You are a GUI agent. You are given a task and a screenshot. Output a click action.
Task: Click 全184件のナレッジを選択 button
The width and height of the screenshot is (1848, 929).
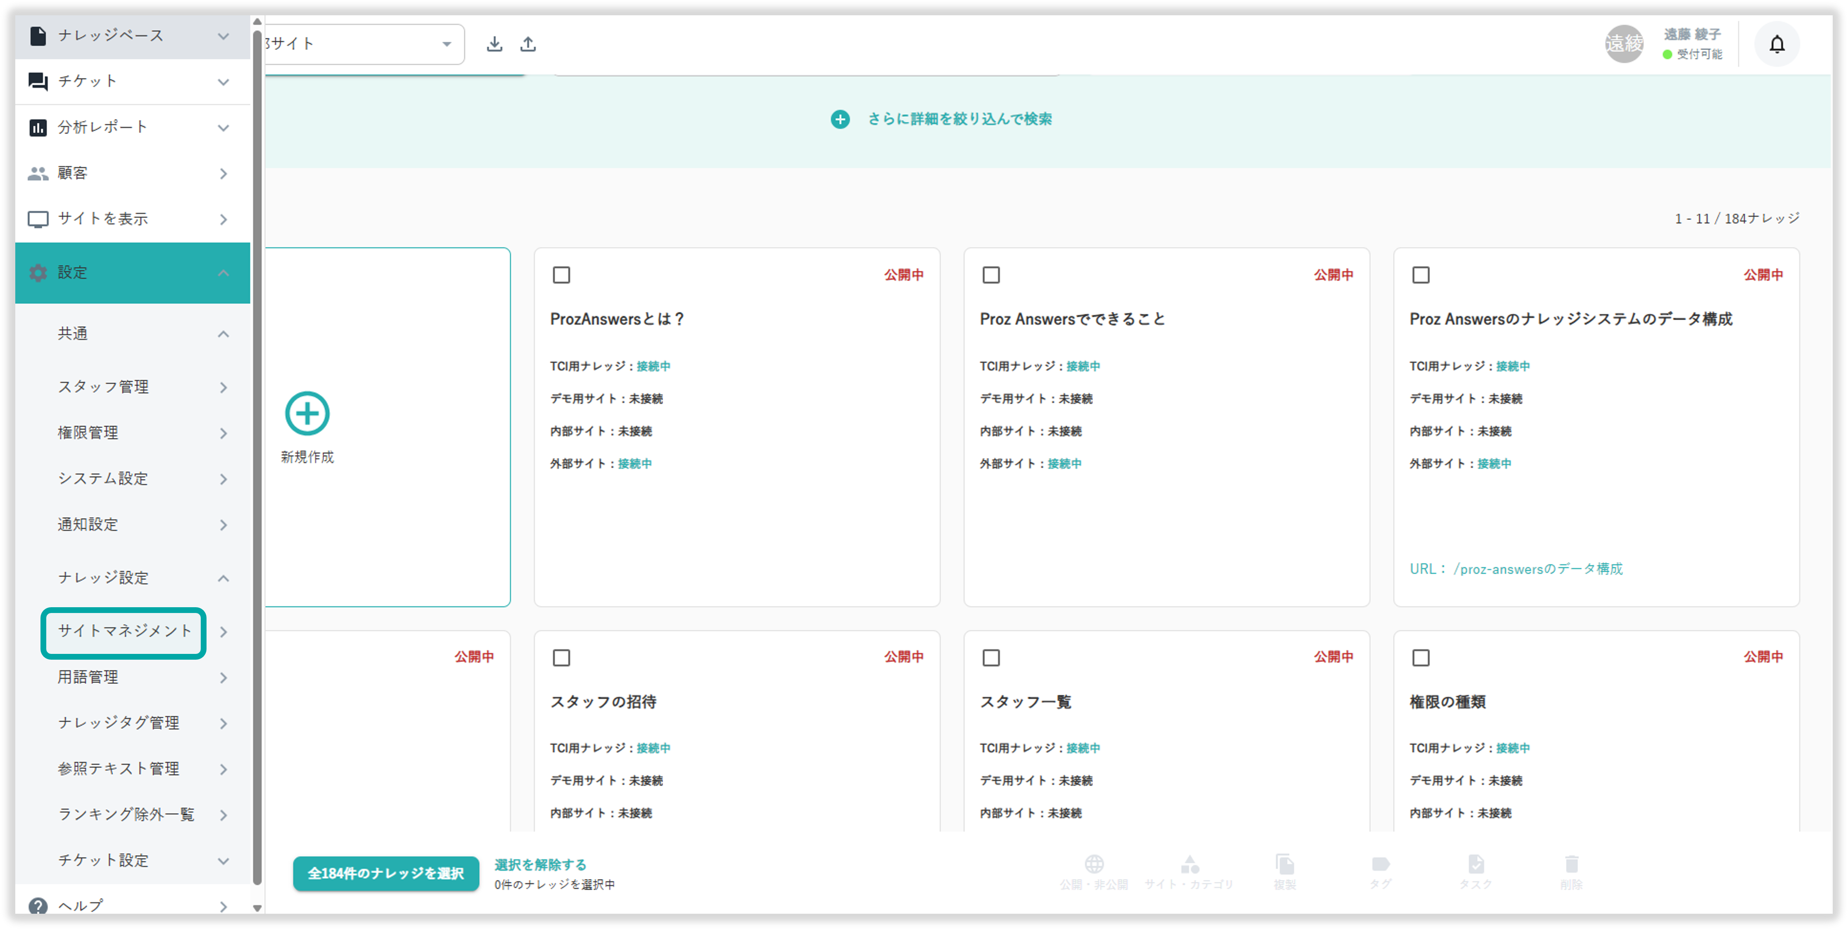click(385, 874)
